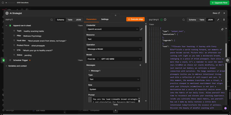Image resolution: width=231 pixels, height=115 pixels.
Task: Click the edit output pencil icon
Action: click(x=218, y=20)
